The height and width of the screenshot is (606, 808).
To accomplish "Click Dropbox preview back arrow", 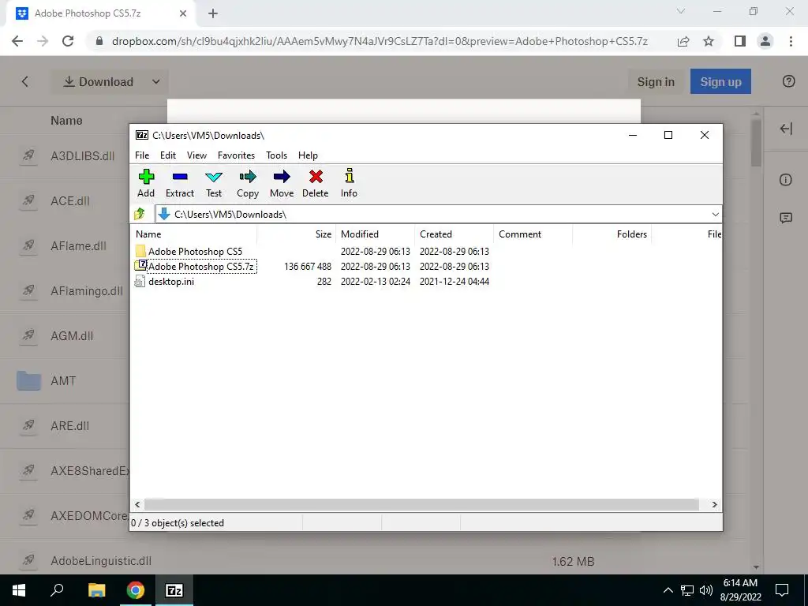I will click(24, 81).
